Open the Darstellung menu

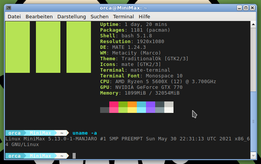tap(71, 17)
